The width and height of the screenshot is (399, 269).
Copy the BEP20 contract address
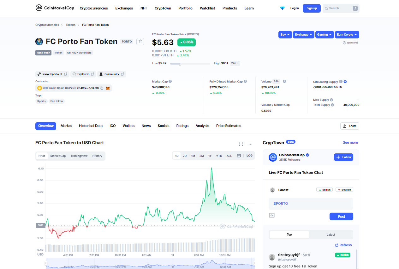pos(102,88)
